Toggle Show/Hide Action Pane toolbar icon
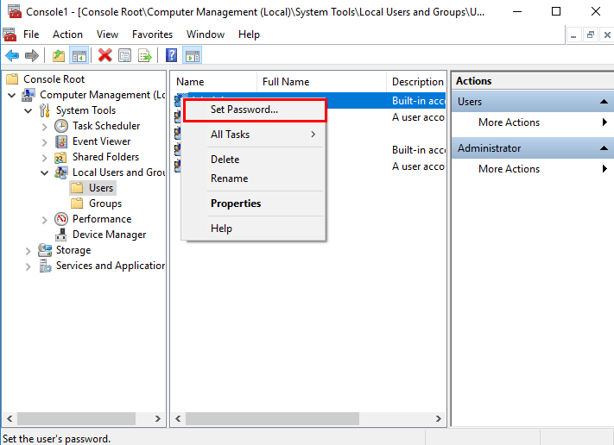The width and height of the screenshot is (614, 445). pyautogui.click(x=193, y=55)
